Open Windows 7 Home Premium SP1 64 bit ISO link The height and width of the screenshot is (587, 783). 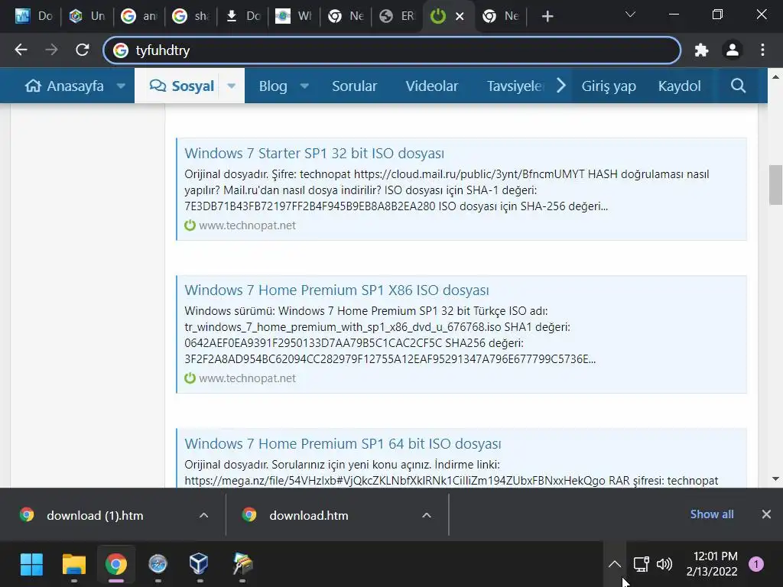click(343, 444)
